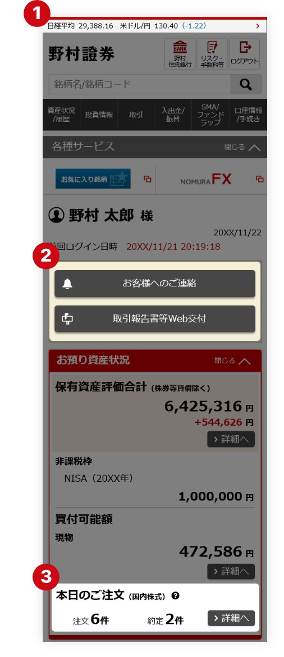The image size is (284, 657).
Task: Open the 資産状況/履歴 menu
Action: point(61,115)
